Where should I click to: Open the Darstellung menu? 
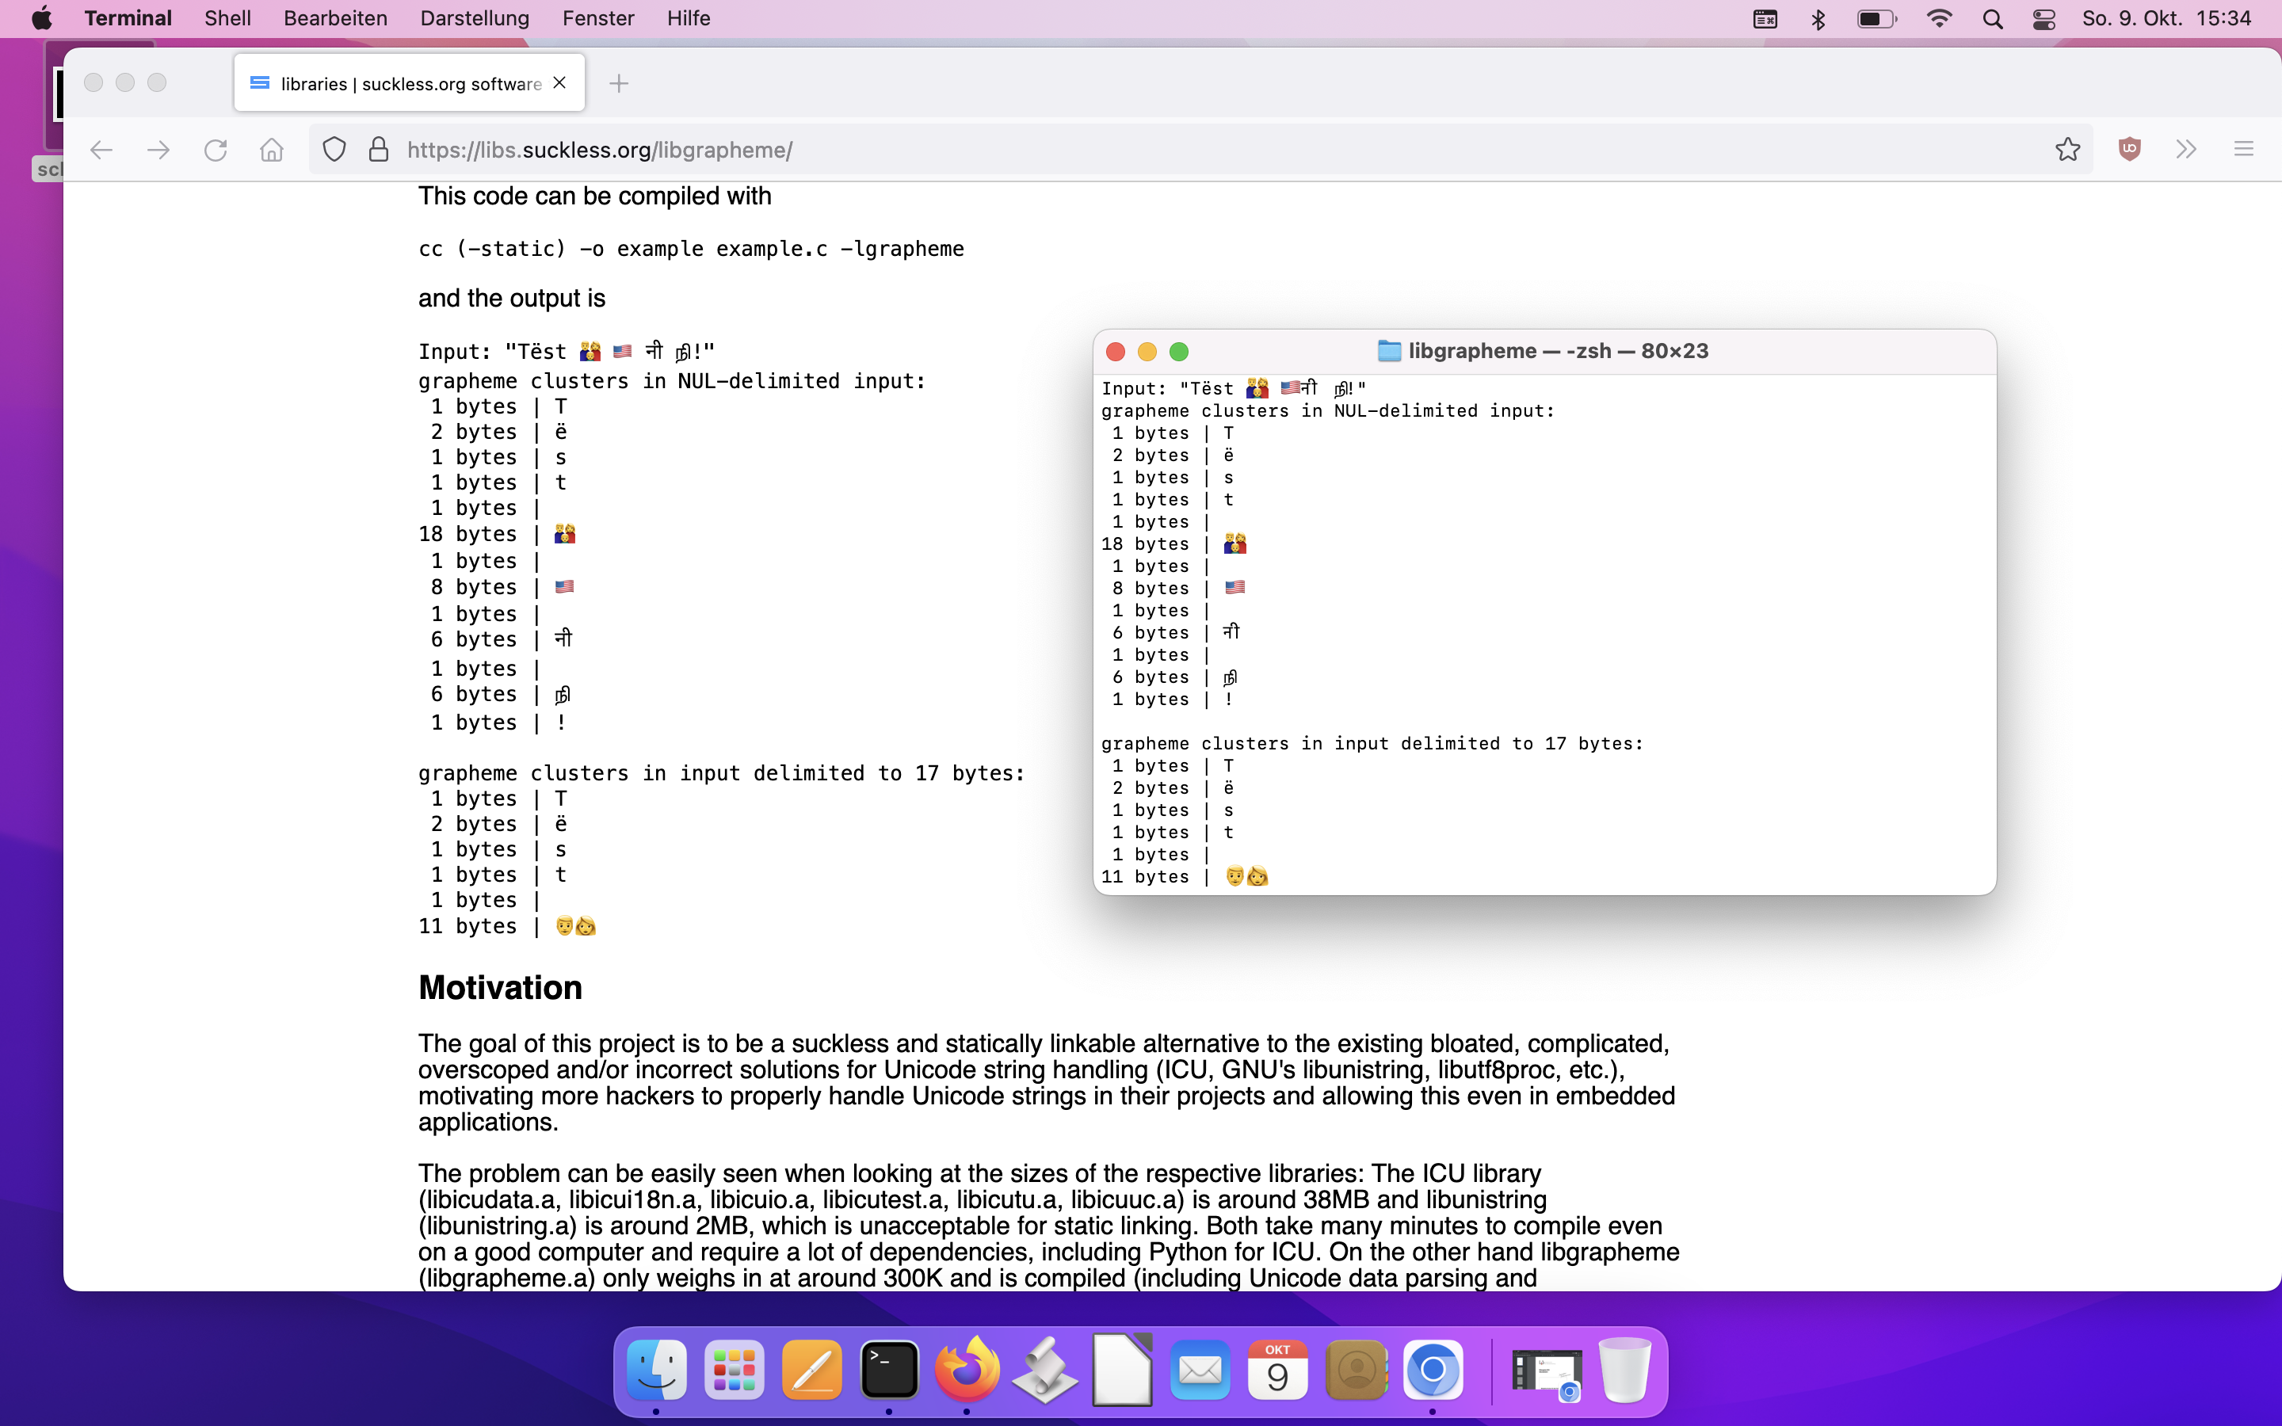point(475,18)
